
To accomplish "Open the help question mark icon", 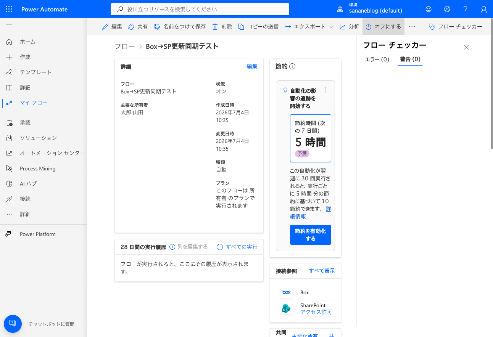I will click(x=466, y=9).
